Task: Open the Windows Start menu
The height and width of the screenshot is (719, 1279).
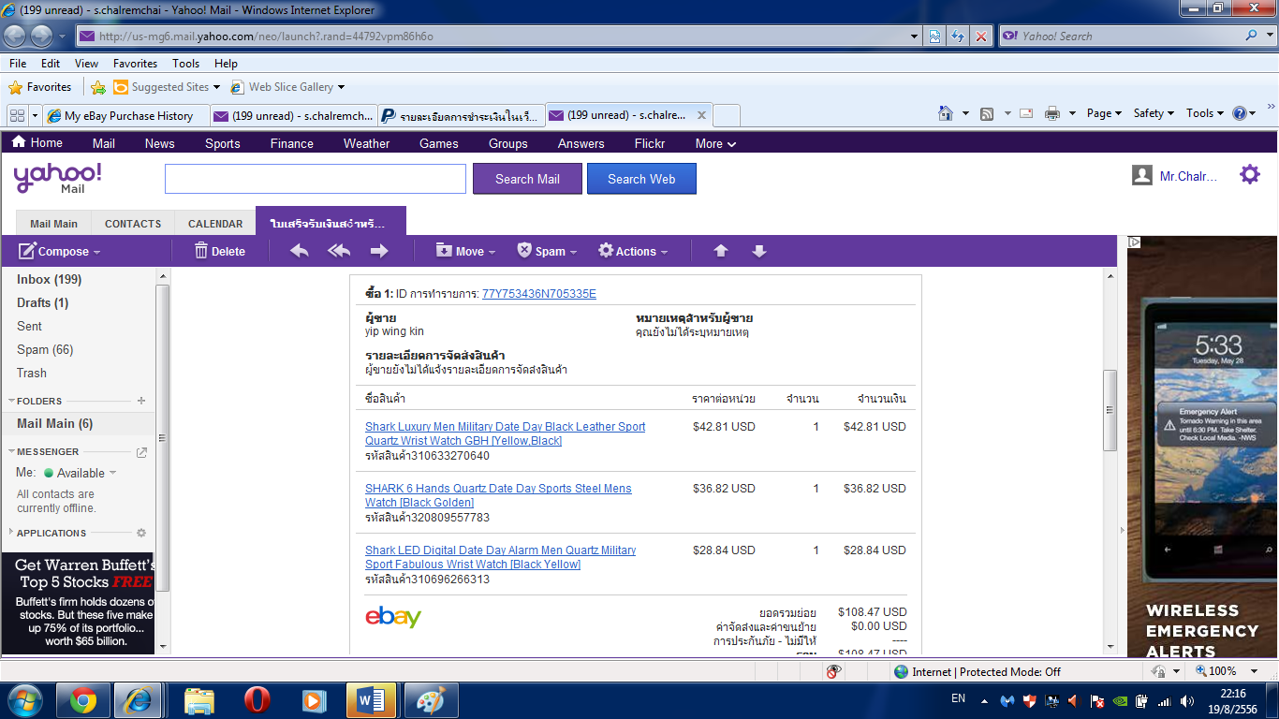Action: [24, 700]
